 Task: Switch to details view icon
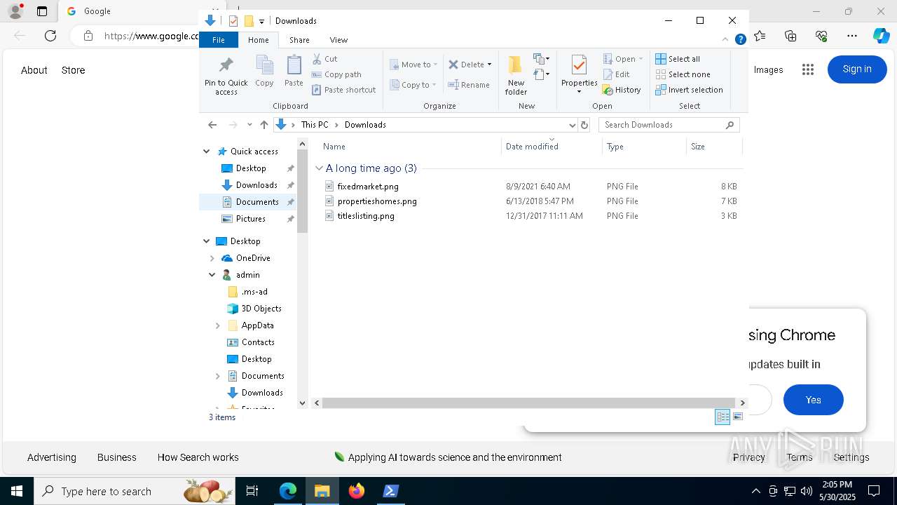pyautogui.click(x=723, y=417)
